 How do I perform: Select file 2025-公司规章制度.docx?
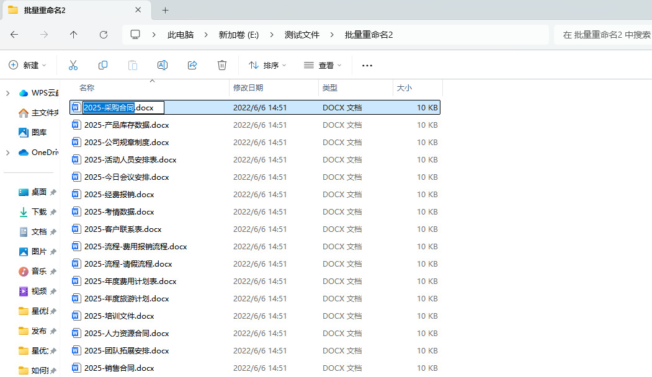[255, 143]
